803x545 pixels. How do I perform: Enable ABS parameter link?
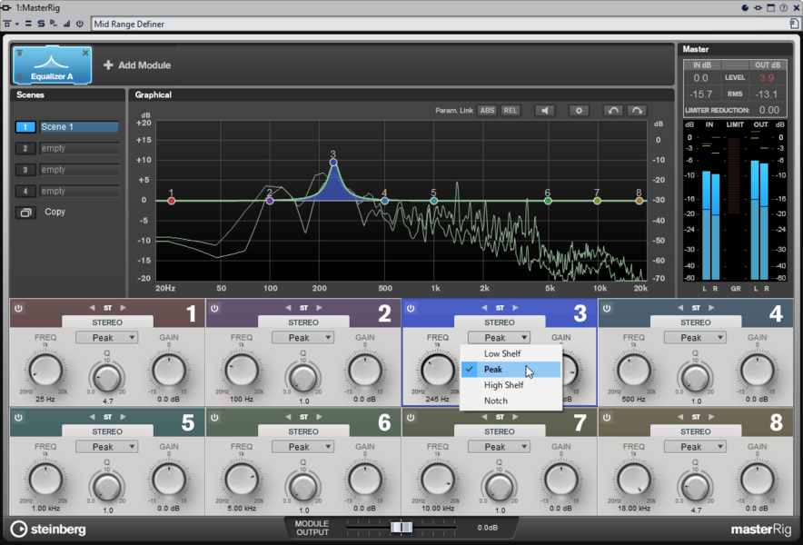(x=487, y=111)
